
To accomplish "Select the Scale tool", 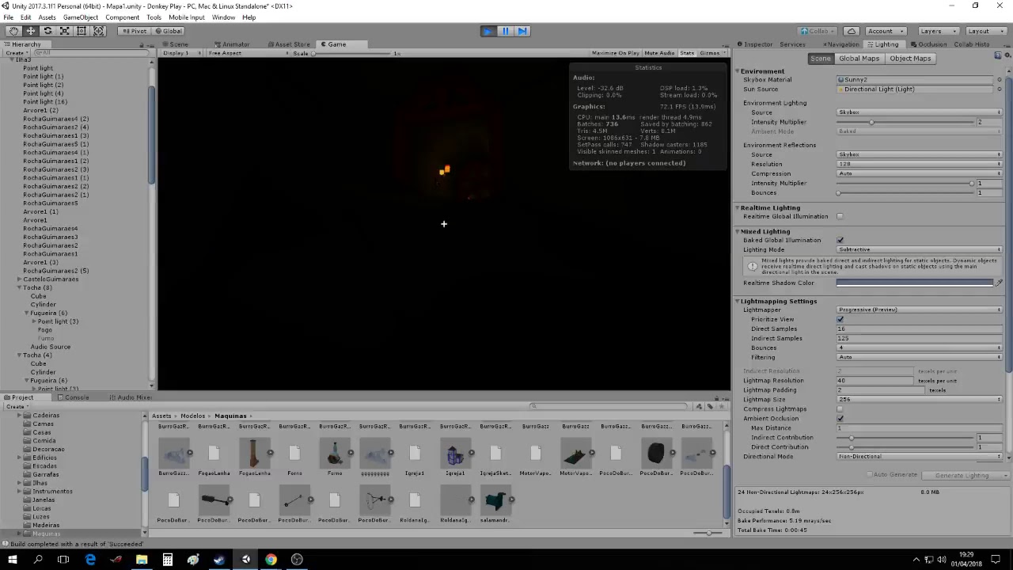I will 65,31.
